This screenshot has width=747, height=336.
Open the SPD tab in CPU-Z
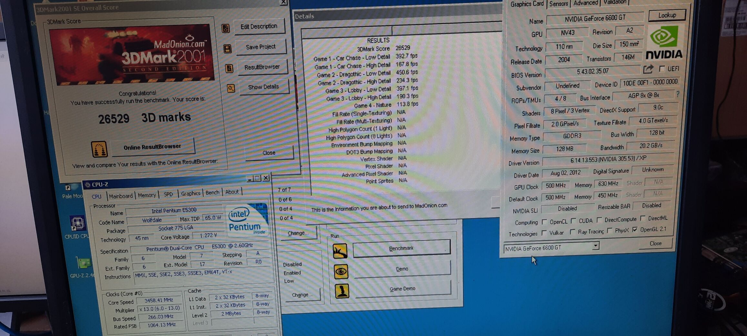168,194
